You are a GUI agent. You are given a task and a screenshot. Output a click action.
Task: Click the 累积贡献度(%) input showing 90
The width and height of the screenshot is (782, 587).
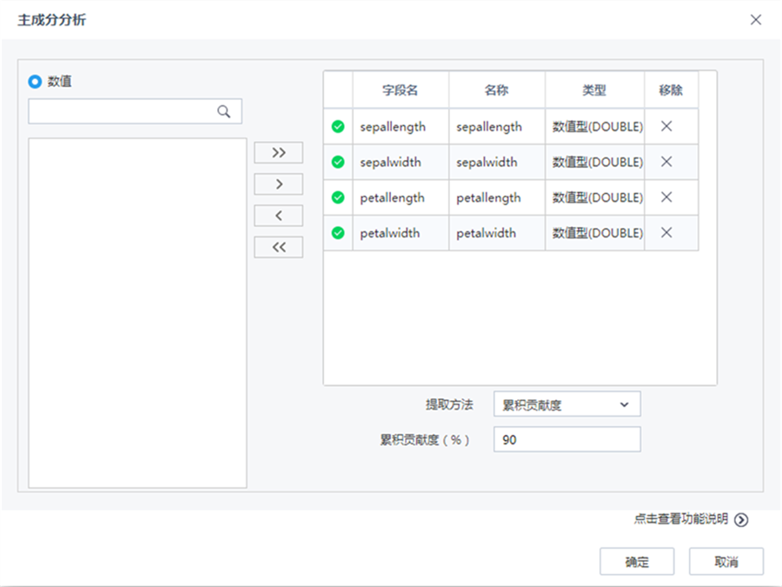(565, 439)
